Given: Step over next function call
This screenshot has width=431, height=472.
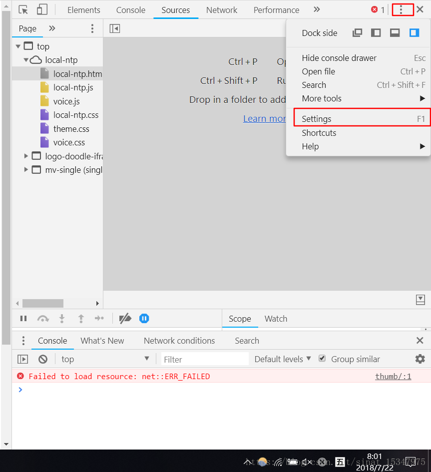Looking at the screenshot, I should point(43,319).
